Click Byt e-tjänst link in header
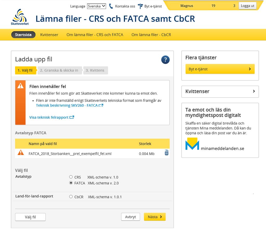This screenshot has height=233, width=266. click(x=153, y=6)
